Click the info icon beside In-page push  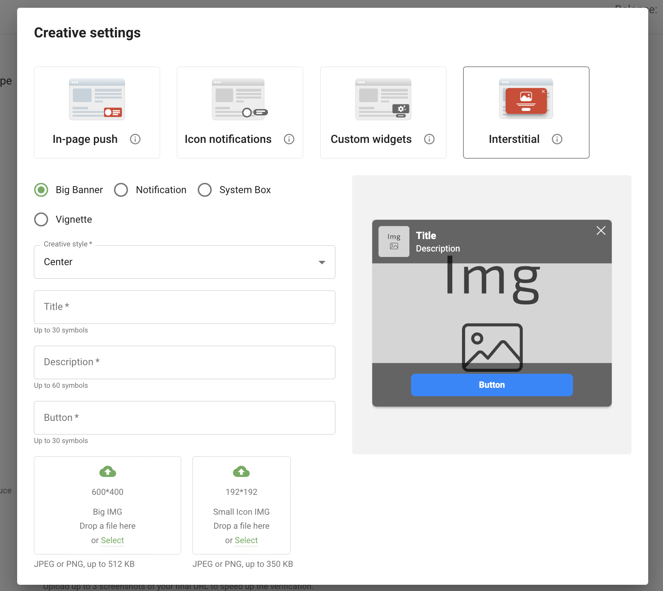coord(135,139)
